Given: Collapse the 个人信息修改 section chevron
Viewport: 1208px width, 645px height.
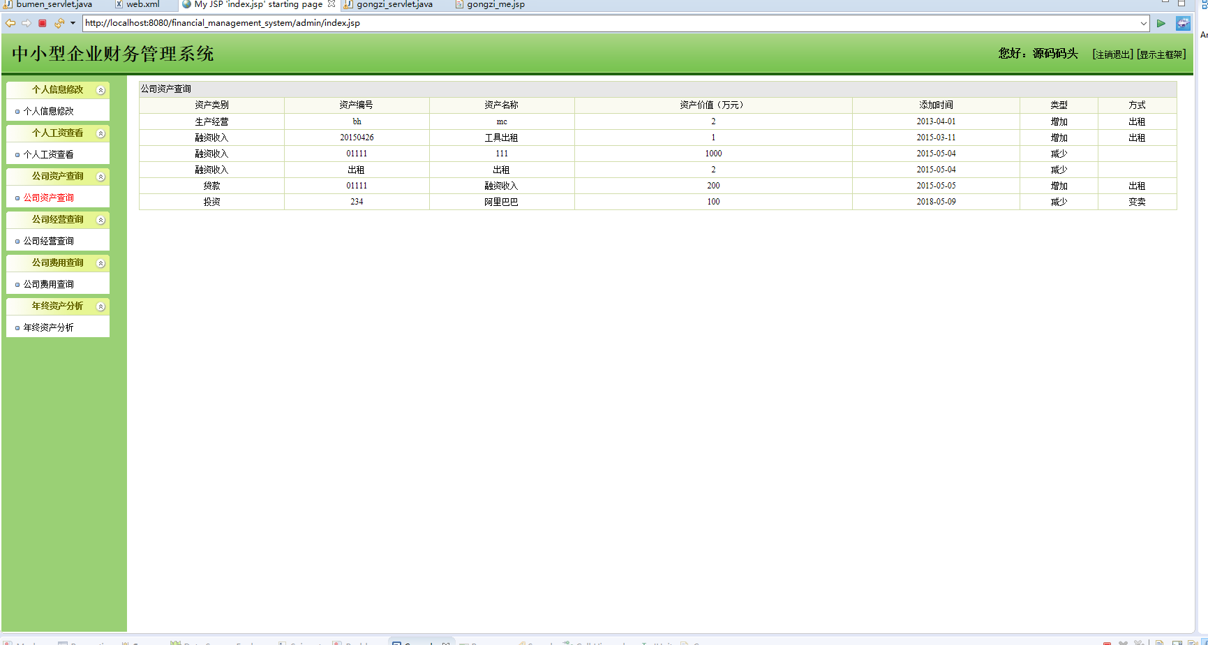Looking at the screenshot, I should (100, 90).
